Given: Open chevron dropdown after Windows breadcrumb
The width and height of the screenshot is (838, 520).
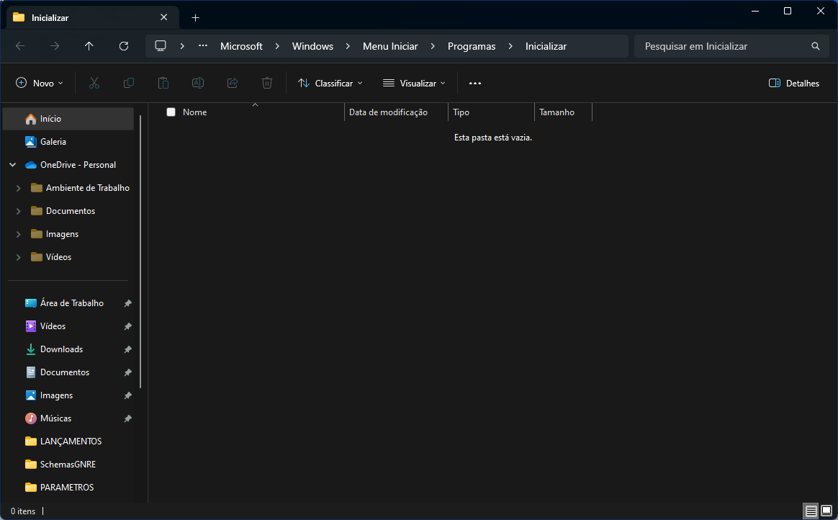Looking at the screenshot, I should (x=348, y=46).
